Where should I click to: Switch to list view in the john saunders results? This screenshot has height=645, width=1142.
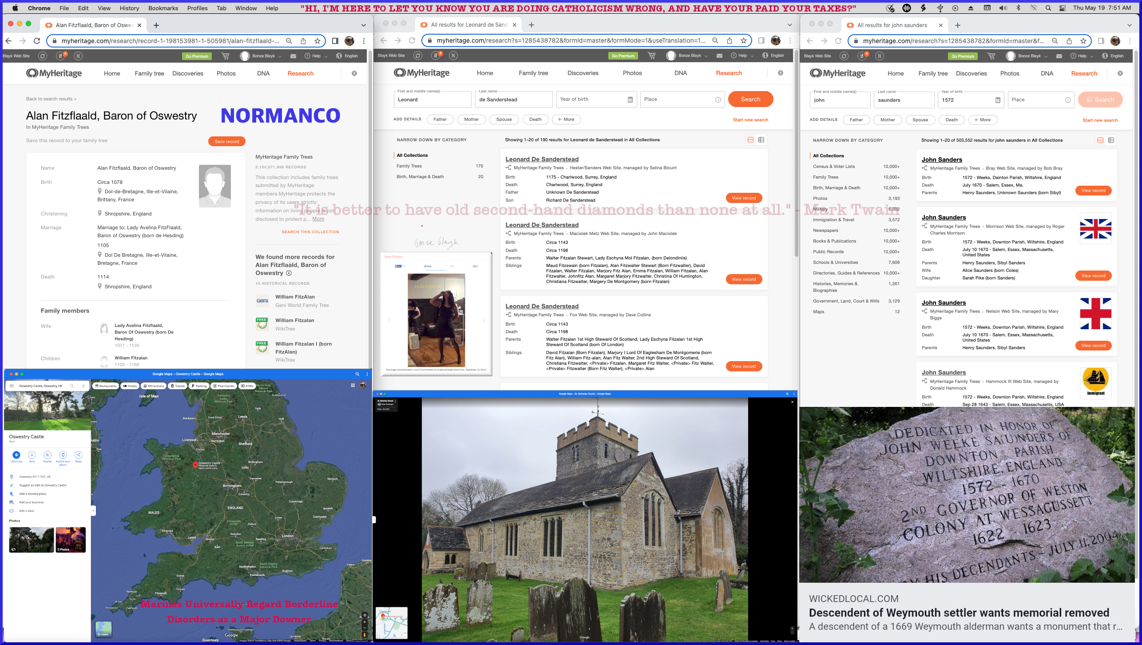(1100, 140)
